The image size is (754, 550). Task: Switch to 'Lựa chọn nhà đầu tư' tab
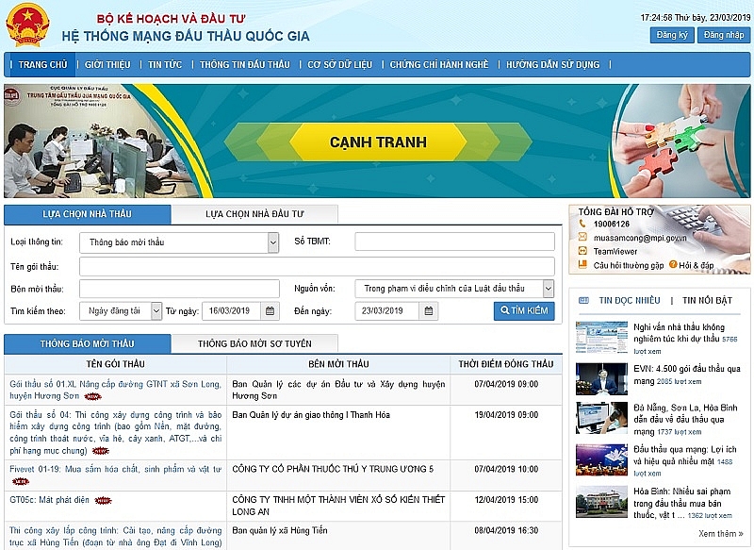[254, 214]
